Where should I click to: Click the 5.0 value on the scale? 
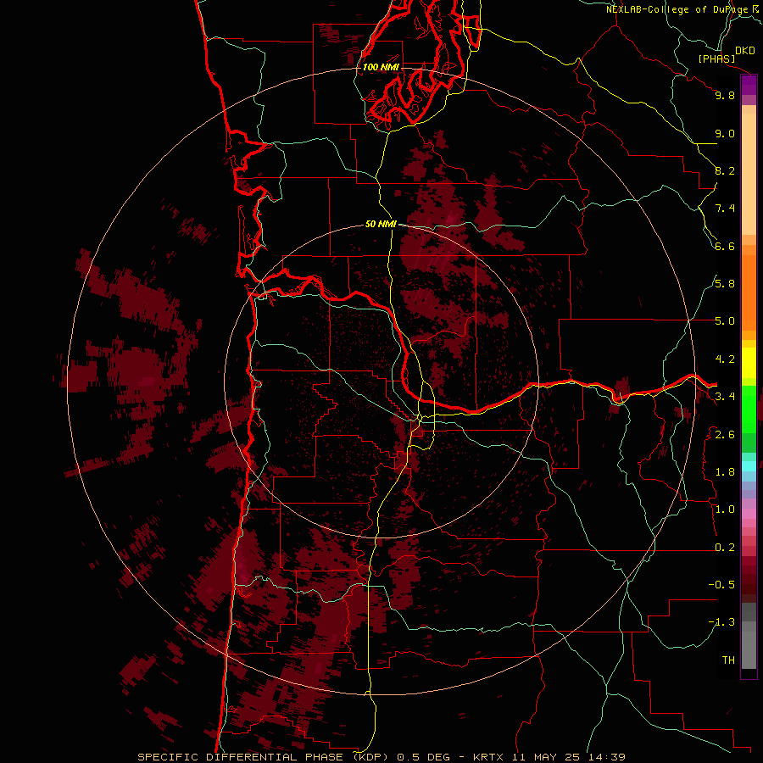725,321
